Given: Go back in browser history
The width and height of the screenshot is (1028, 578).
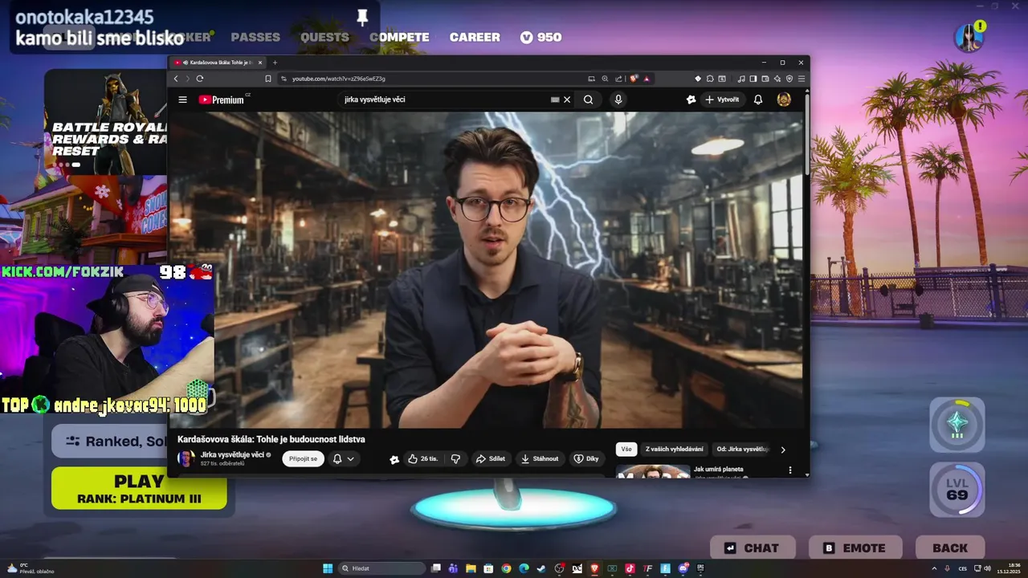Looking at the screenshot, I should 176,79.
